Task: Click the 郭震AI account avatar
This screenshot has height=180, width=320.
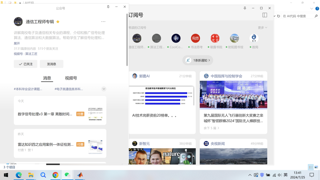Action: point(135,76)
